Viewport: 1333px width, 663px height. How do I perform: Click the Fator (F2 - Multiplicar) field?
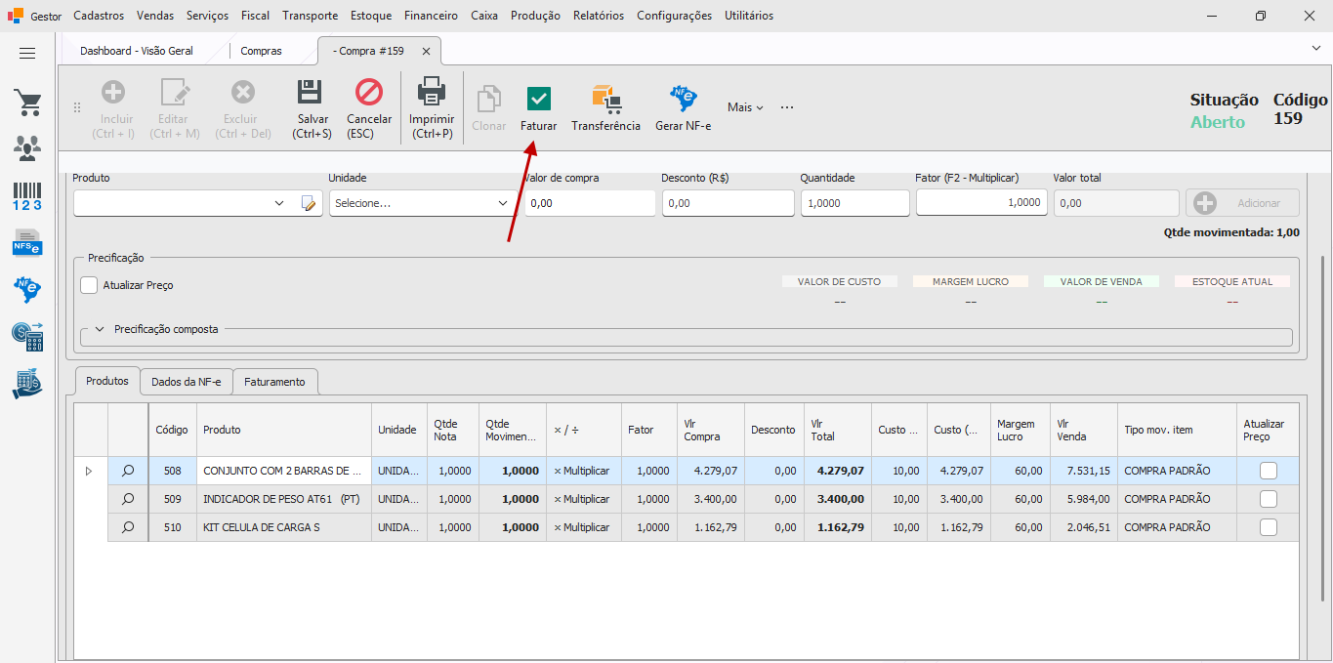pos(981,202)
